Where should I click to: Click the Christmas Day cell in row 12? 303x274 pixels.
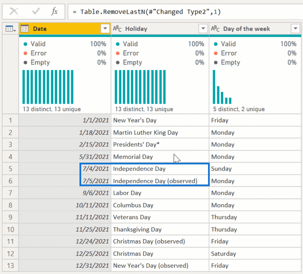[x=160, y=254]
